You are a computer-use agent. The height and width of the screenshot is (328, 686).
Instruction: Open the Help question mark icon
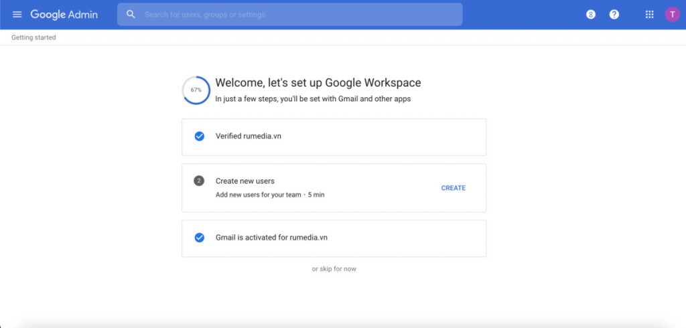coord(614,15)
